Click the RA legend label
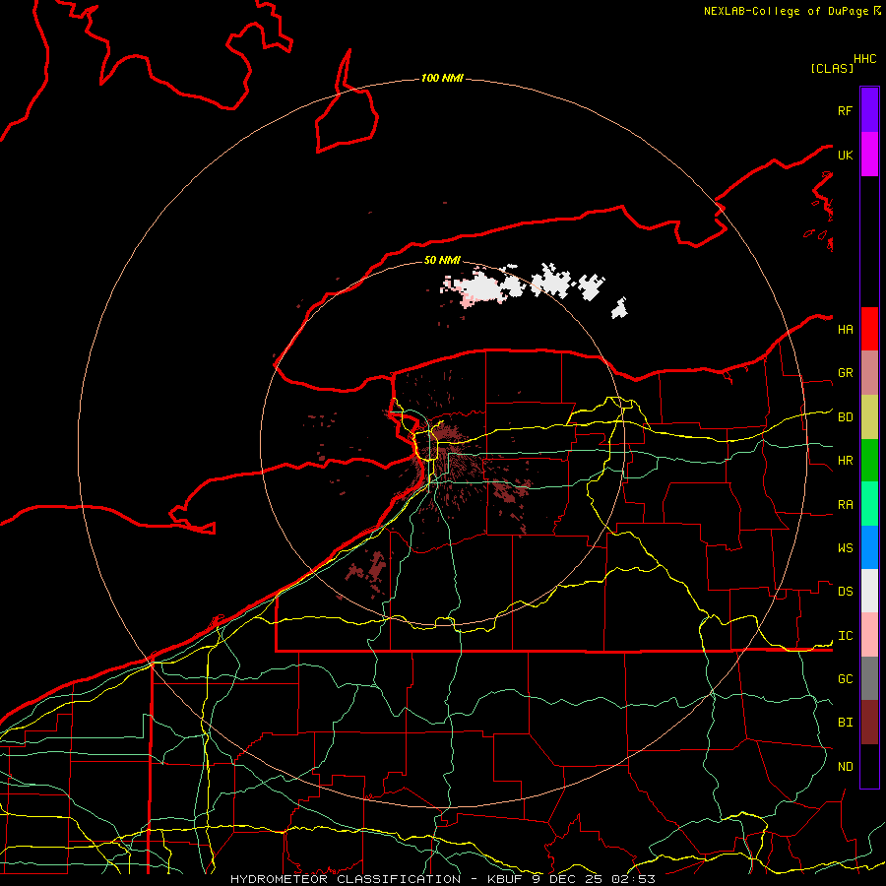 tap(845, 504)
